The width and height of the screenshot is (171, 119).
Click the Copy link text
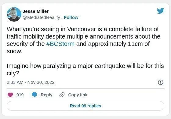tap(78, 95)
